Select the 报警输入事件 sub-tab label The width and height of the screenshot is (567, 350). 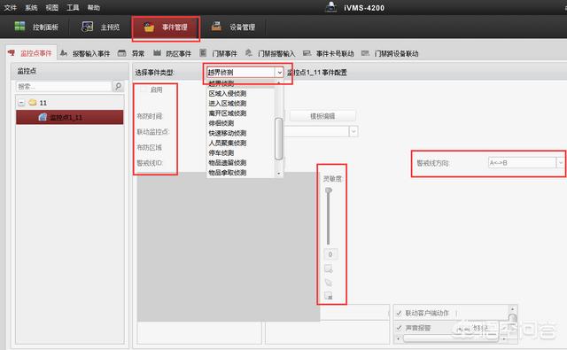tap(91, 54)
